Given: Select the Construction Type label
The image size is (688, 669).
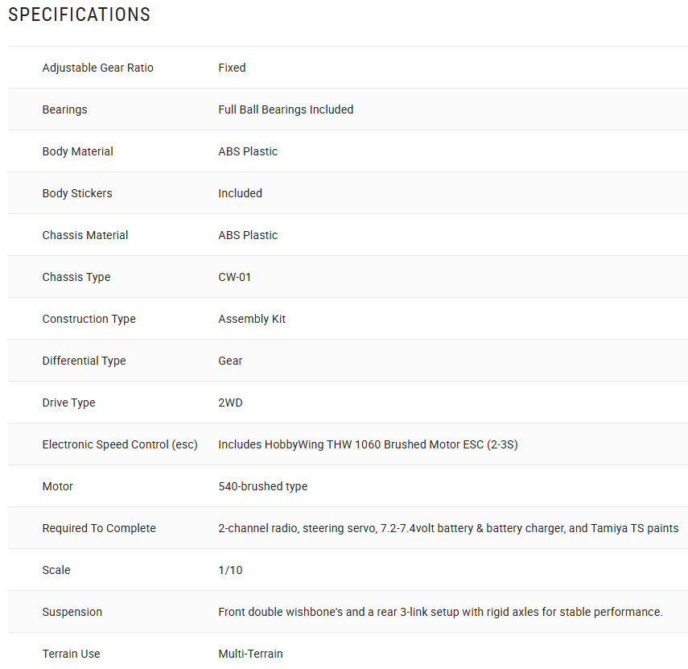Looking at the screenshot, I should click(89, 319).
